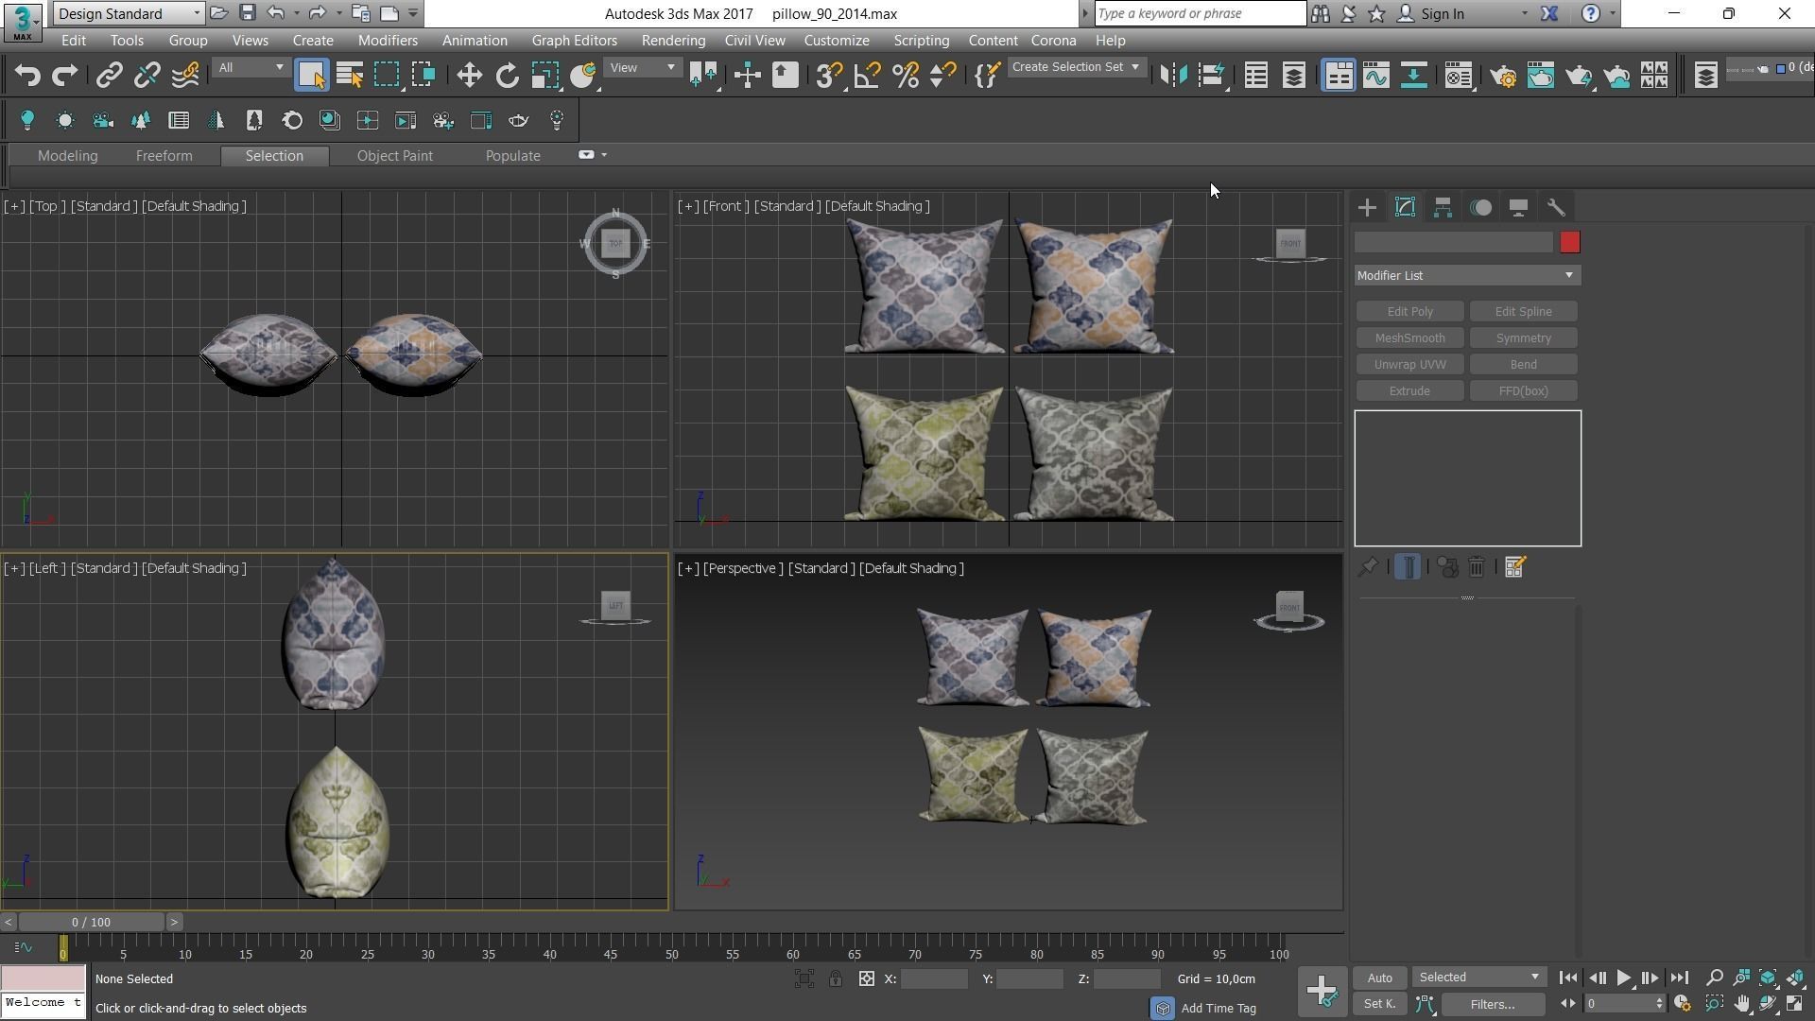
Task: Click the Add Time Tag label
Action: pos(1218,1009)
